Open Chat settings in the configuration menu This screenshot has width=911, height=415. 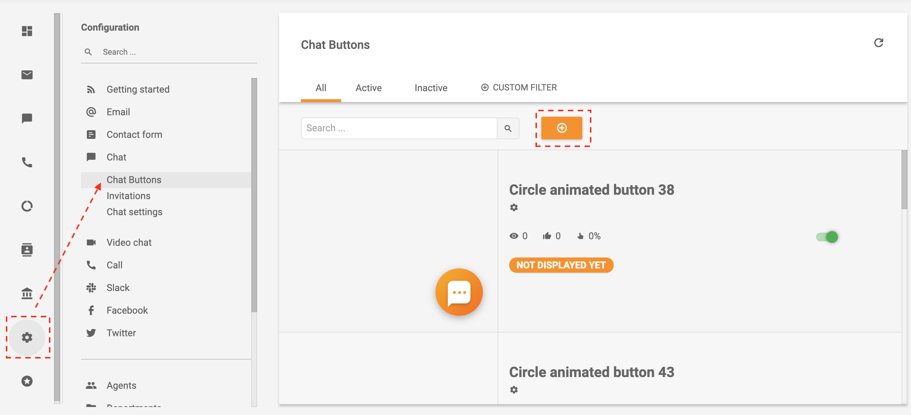(134, 212)
